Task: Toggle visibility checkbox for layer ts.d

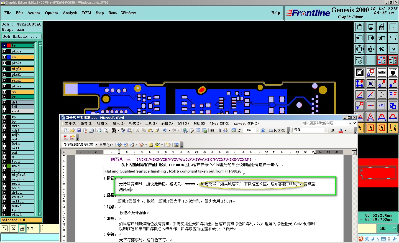Action: click(x=4, y=166)
